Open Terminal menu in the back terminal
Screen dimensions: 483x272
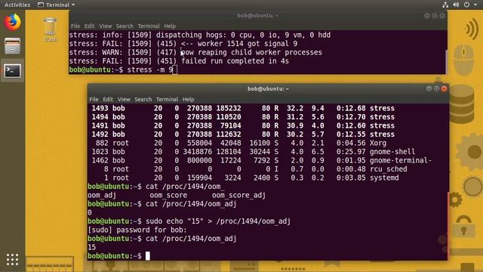click(x=149, y=26)
